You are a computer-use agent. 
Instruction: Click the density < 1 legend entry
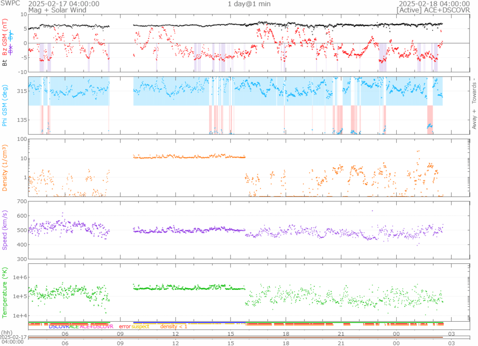pos(174,326)
